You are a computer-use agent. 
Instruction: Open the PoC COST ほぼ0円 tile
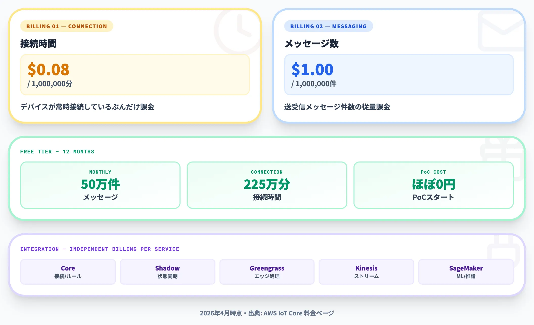433,185
